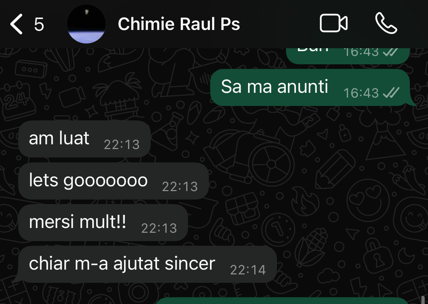Tap the green message bubble at bottom edge
428x304 pixels.
pyautogui.click(x=282, y=301)
